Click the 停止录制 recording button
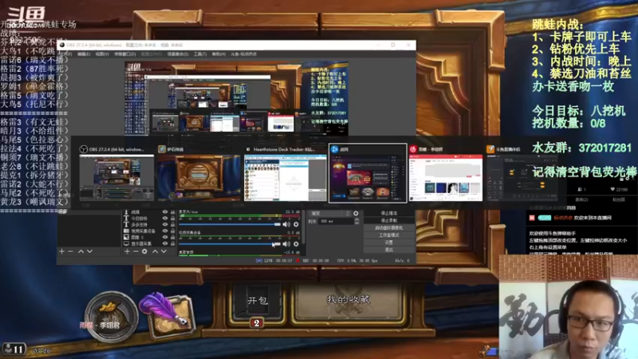Image resolution: width=638 pixels, height=359 pixels. (389, 221)
